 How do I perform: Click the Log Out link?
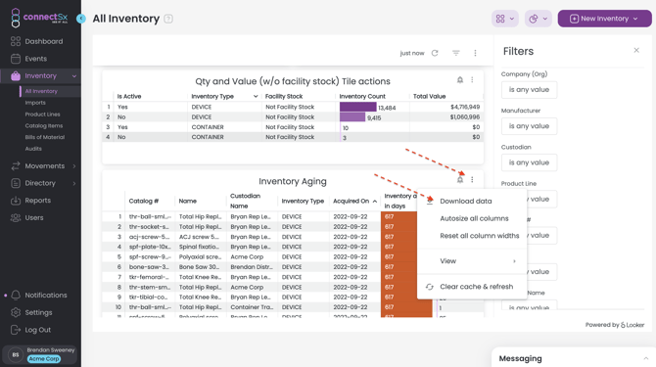coord(37,330)
